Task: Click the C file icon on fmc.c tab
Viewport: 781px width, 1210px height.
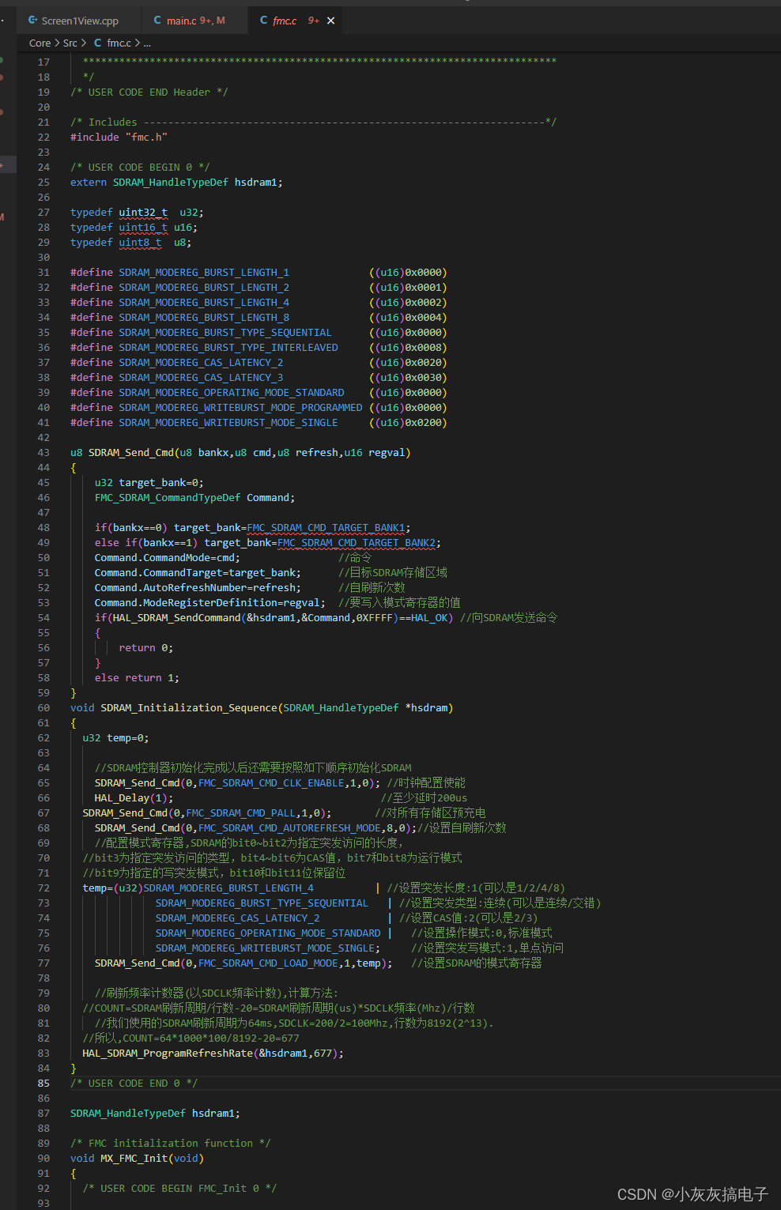Action: pos(263,21)
